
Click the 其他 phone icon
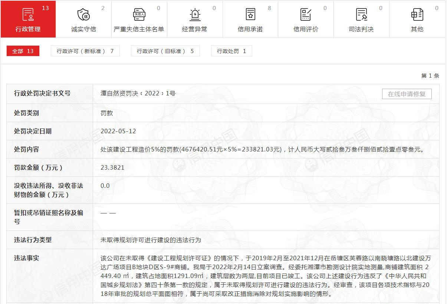(x=417, y=14)
